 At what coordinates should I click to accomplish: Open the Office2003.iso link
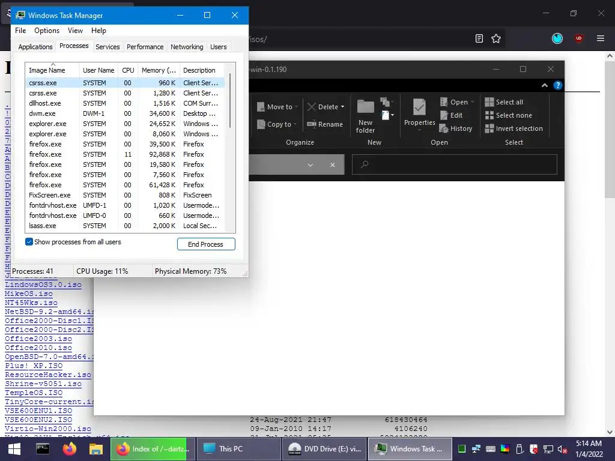click(x=38, y=339)
